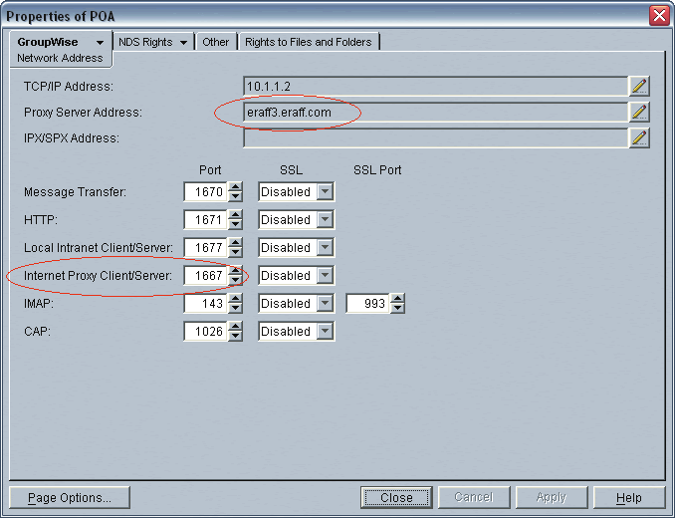Open the IMAP SSL dropdown
The image size is (675, 518).
click(x=325, y=304)
